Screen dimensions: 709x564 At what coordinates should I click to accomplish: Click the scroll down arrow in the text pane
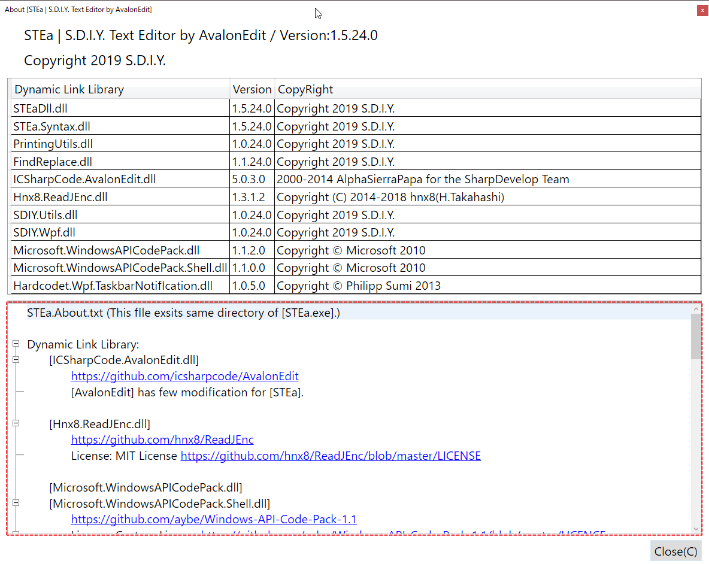point(696,528)
